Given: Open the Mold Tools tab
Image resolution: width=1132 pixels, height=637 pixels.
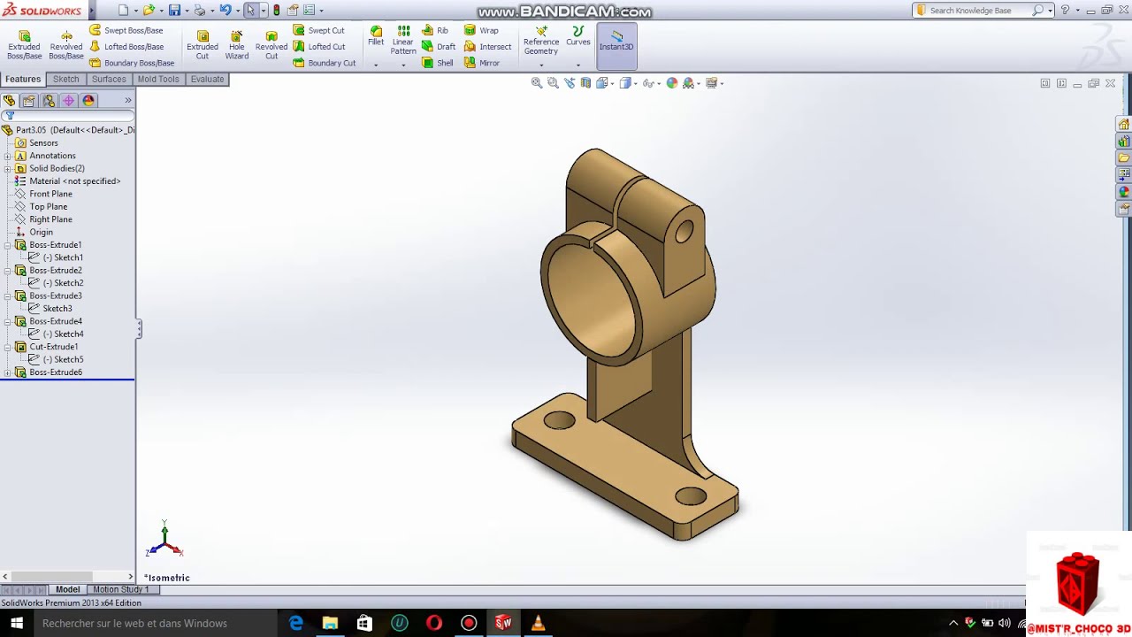Looking at the screenshot, I should click(x=158, y=79).
